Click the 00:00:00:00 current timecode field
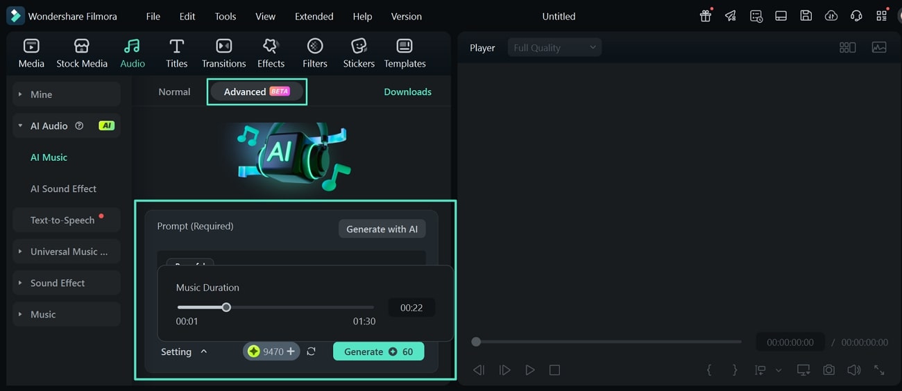The image size is (902, 391). coord(790,342)
